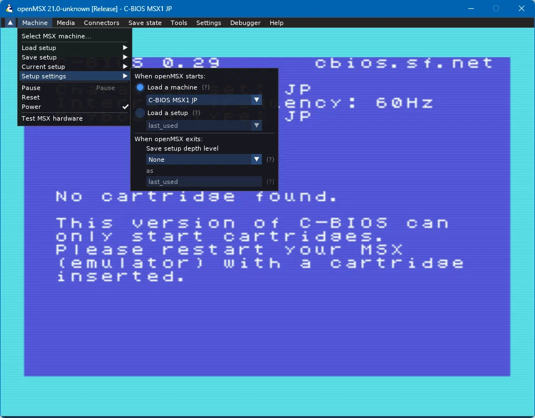The width and height of the screenshot is (535, 418).
Task: Open the last_used setup dropdown
Action: [x=204, y=126]
